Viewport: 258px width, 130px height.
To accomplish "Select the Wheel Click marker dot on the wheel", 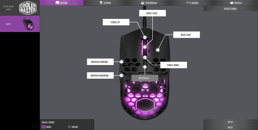I will coord(145,47).
